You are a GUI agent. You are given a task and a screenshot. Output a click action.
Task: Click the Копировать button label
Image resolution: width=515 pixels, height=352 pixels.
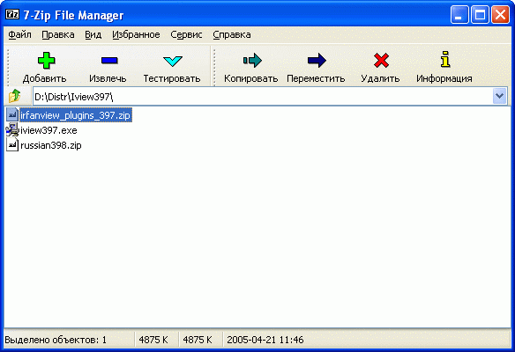click(x=251, y=78)
